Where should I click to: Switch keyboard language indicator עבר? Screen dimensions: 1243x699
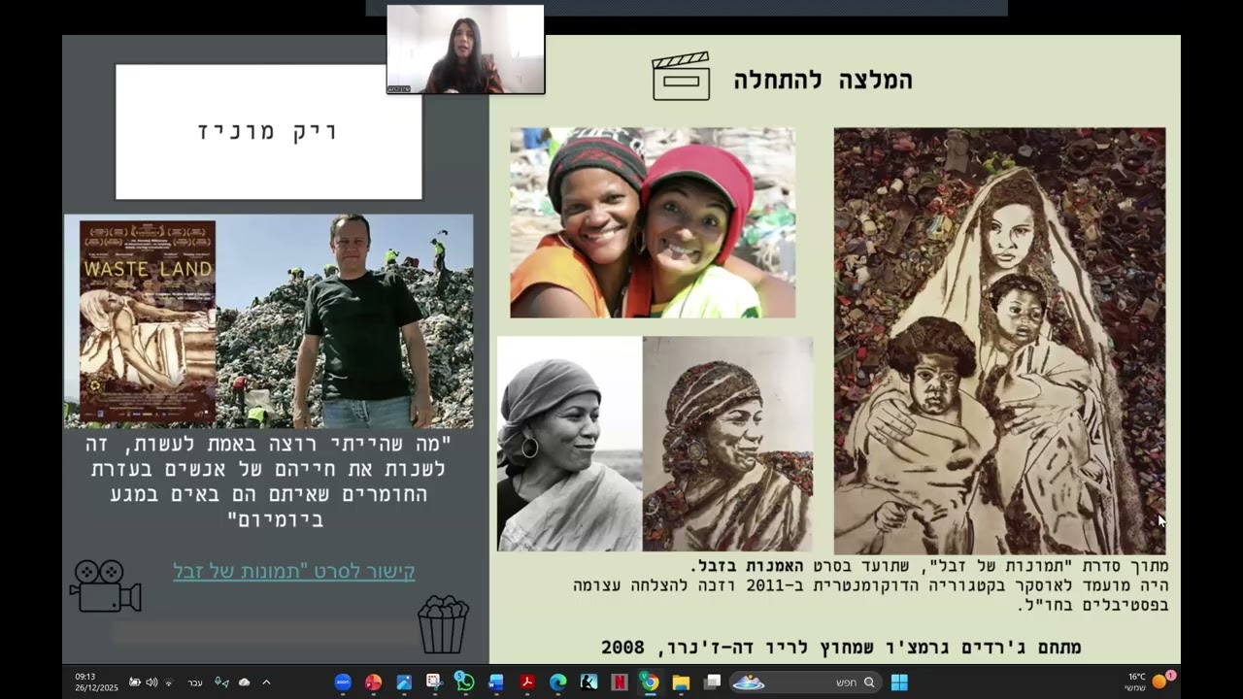[x=195, y=682]
